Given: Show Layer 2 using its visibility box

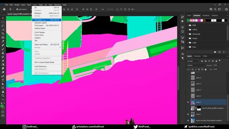Looking at the screenshot, I should coord(188,96).
